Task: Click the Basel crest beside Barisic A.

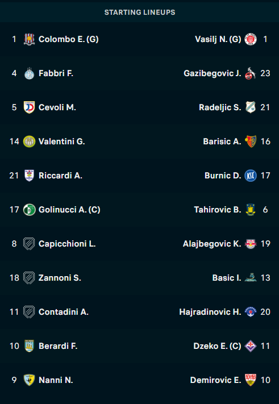Action: [x=251, y=141]
